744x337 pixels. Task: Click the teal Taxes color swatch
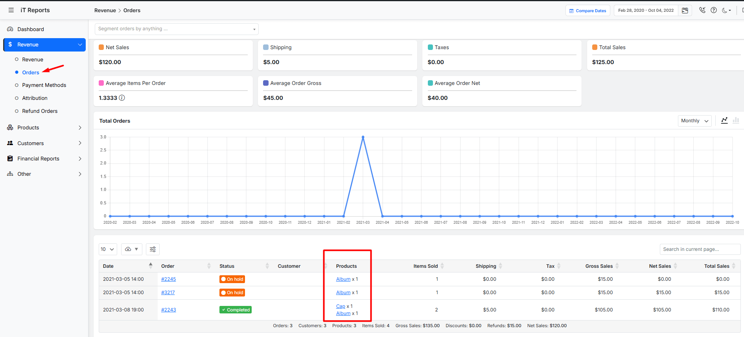click(430, 47)
